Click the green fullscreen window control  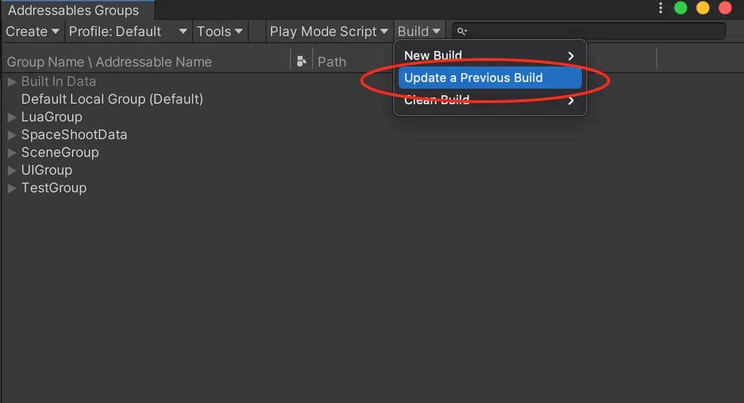click(680, 8)
